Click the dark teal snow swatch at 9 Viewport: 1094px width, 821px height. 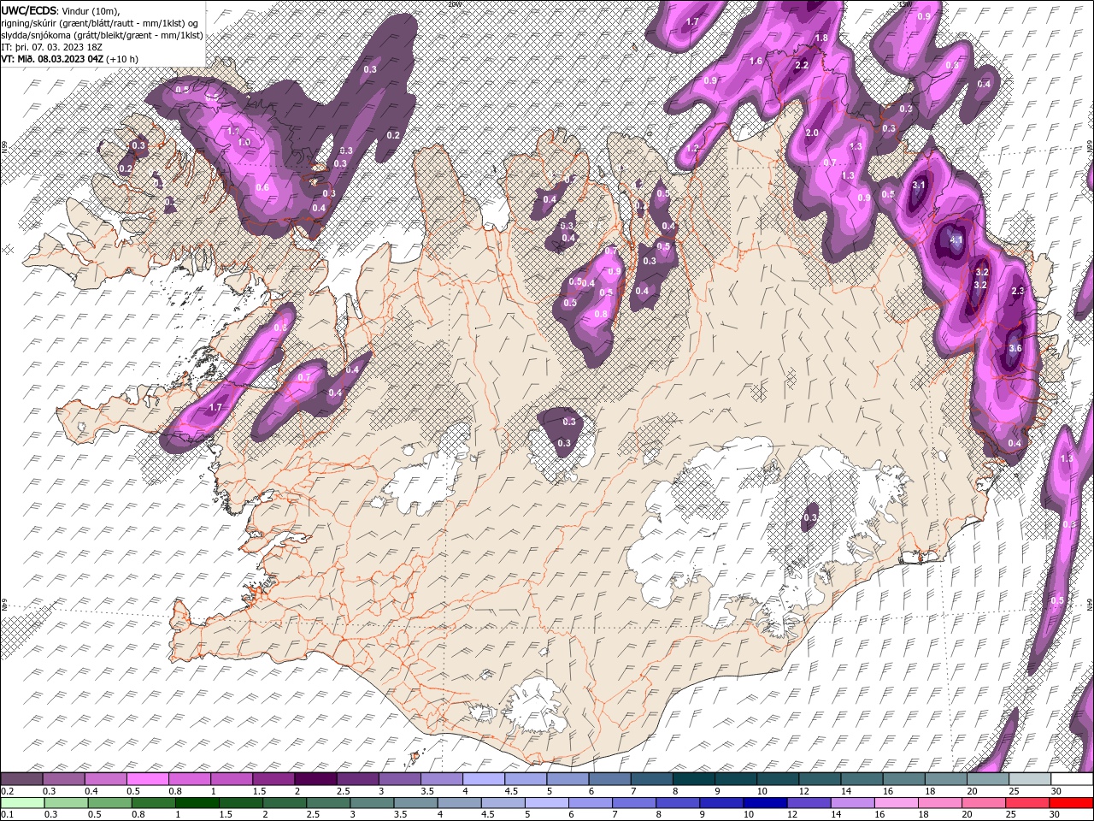coord(736,778)
